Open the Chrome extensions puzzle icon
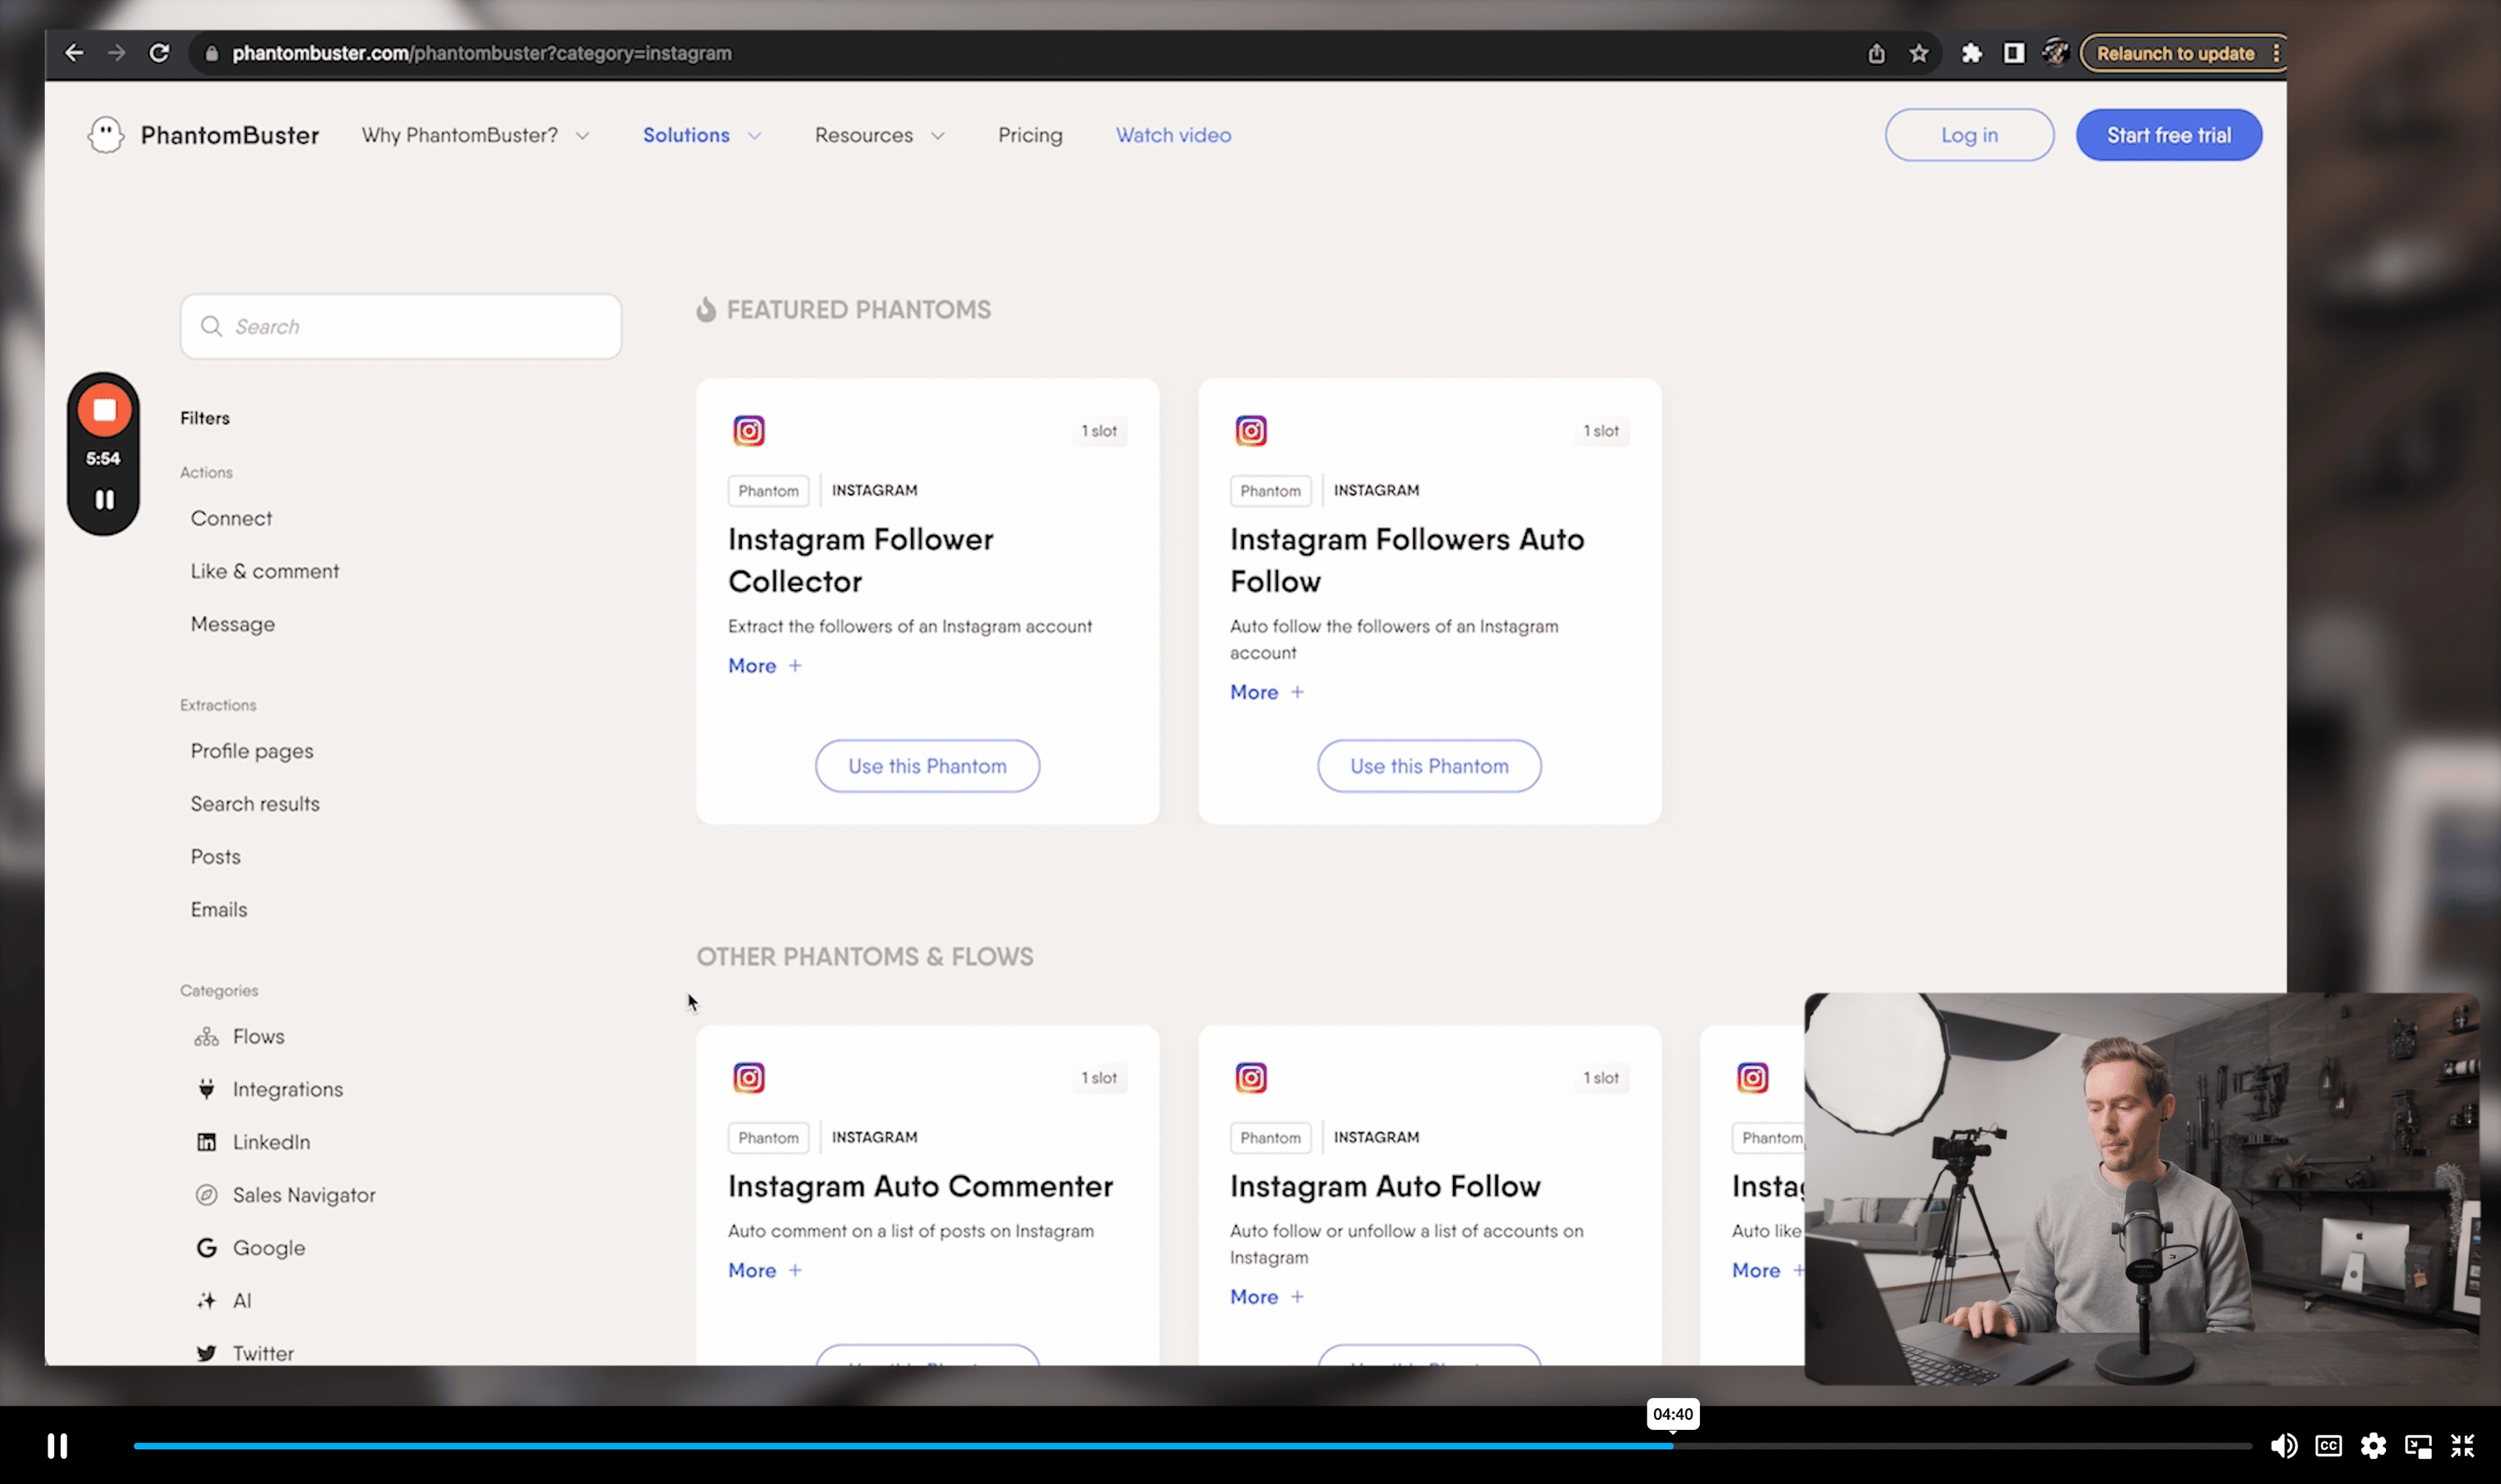The image size is (2501, 1484). pos(1971,54)
